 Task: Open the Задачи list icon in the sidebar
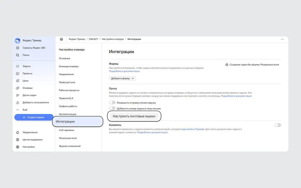[x=18, y=66]
